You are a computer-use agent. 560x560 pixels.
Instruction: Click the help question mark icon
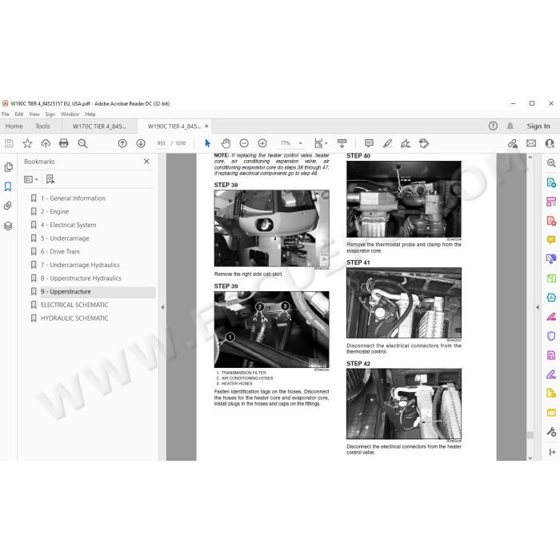[493, 126]
